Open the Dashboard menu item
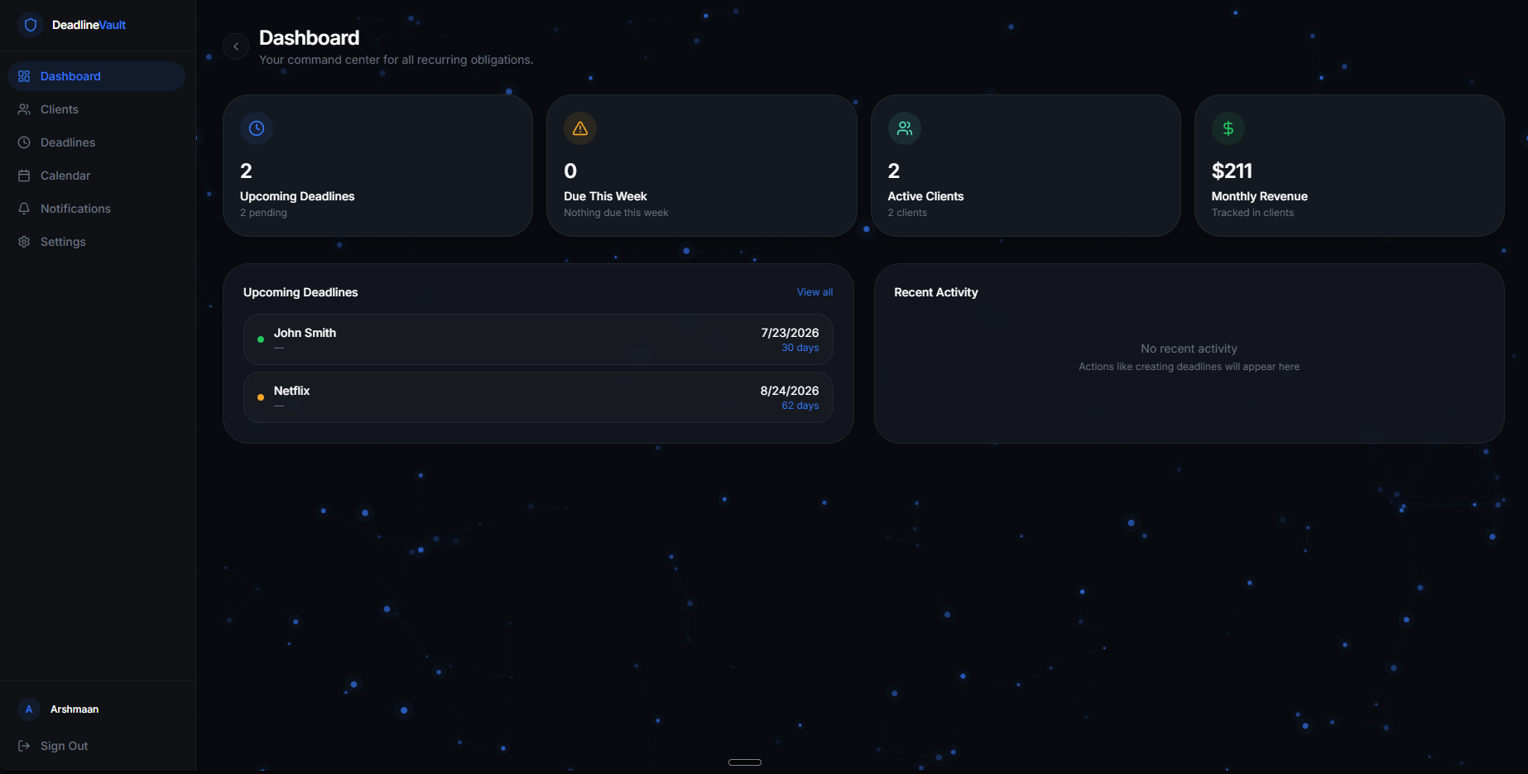Screen dimensions: 1528x774 click(x=96, y=76)
